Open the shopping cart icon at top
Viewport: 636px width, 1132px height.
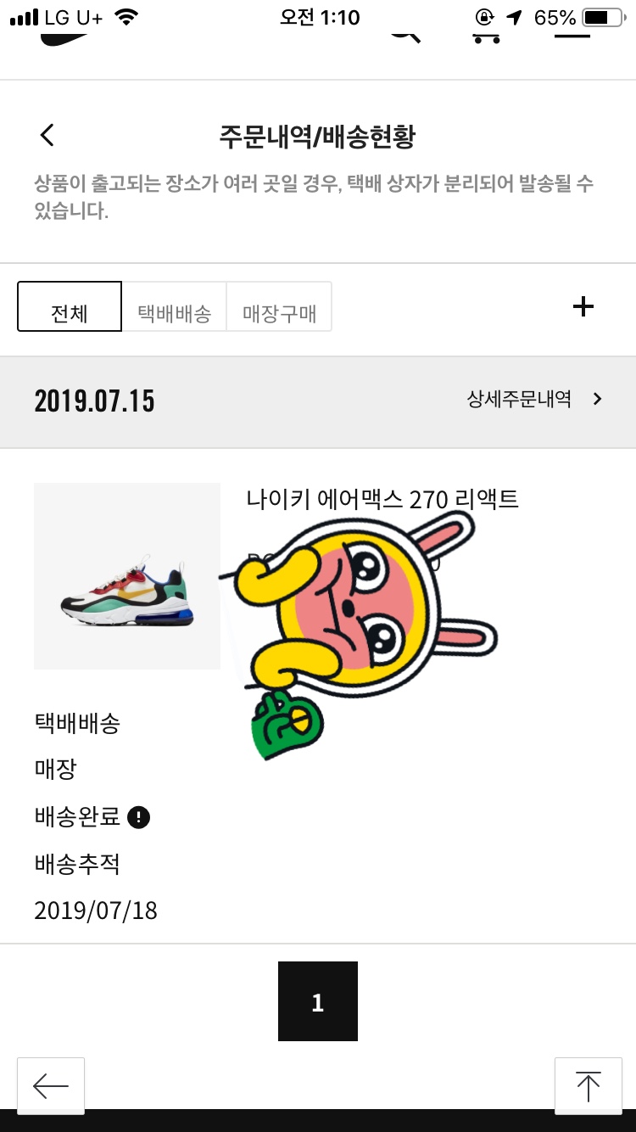[486, 36]
